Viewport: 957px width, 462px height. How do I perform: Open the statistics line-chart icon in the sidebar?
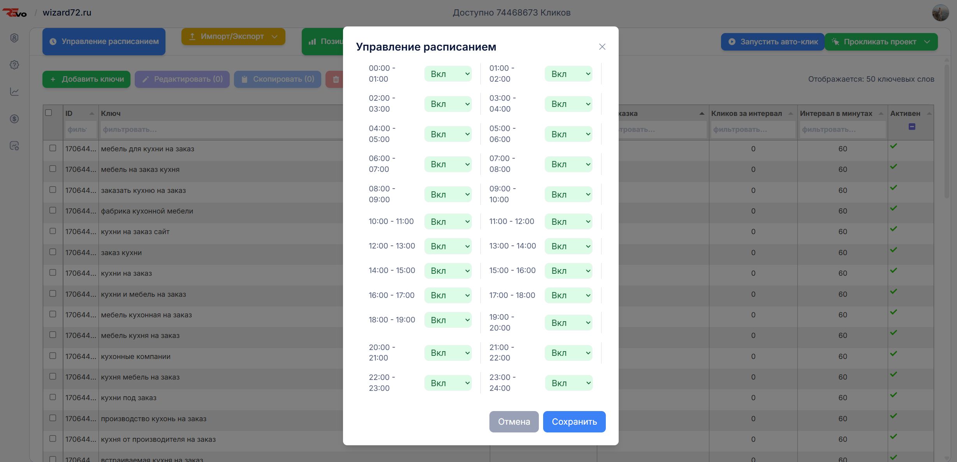click(x=14, y=92)
